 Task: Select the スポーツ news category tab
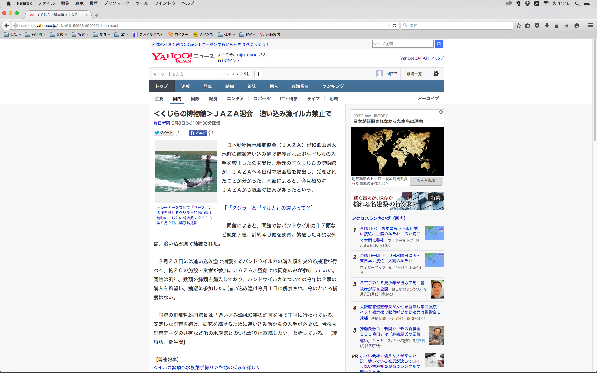click(262, 99)
